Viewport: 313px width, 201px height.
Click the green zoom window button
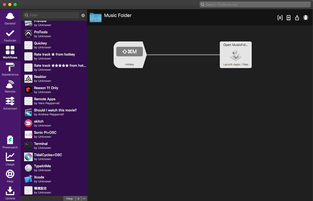15,5
